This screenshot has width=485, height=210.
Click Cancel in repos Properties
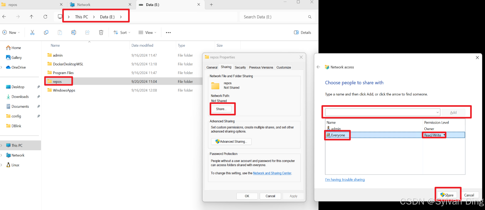point(270,196)
